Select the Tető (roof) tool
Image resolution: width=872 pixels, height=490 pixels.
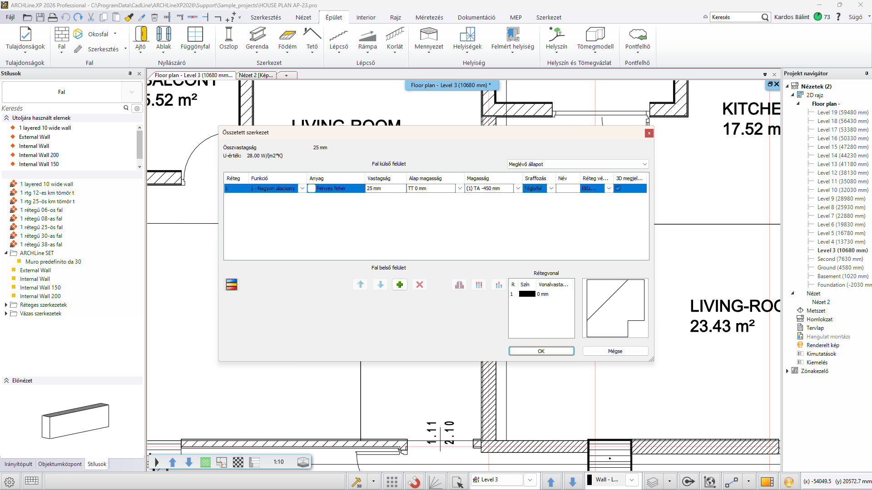(312, 34)
